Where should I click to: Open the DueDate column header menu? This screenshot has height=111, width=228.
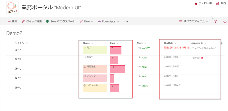coord(170,43)
